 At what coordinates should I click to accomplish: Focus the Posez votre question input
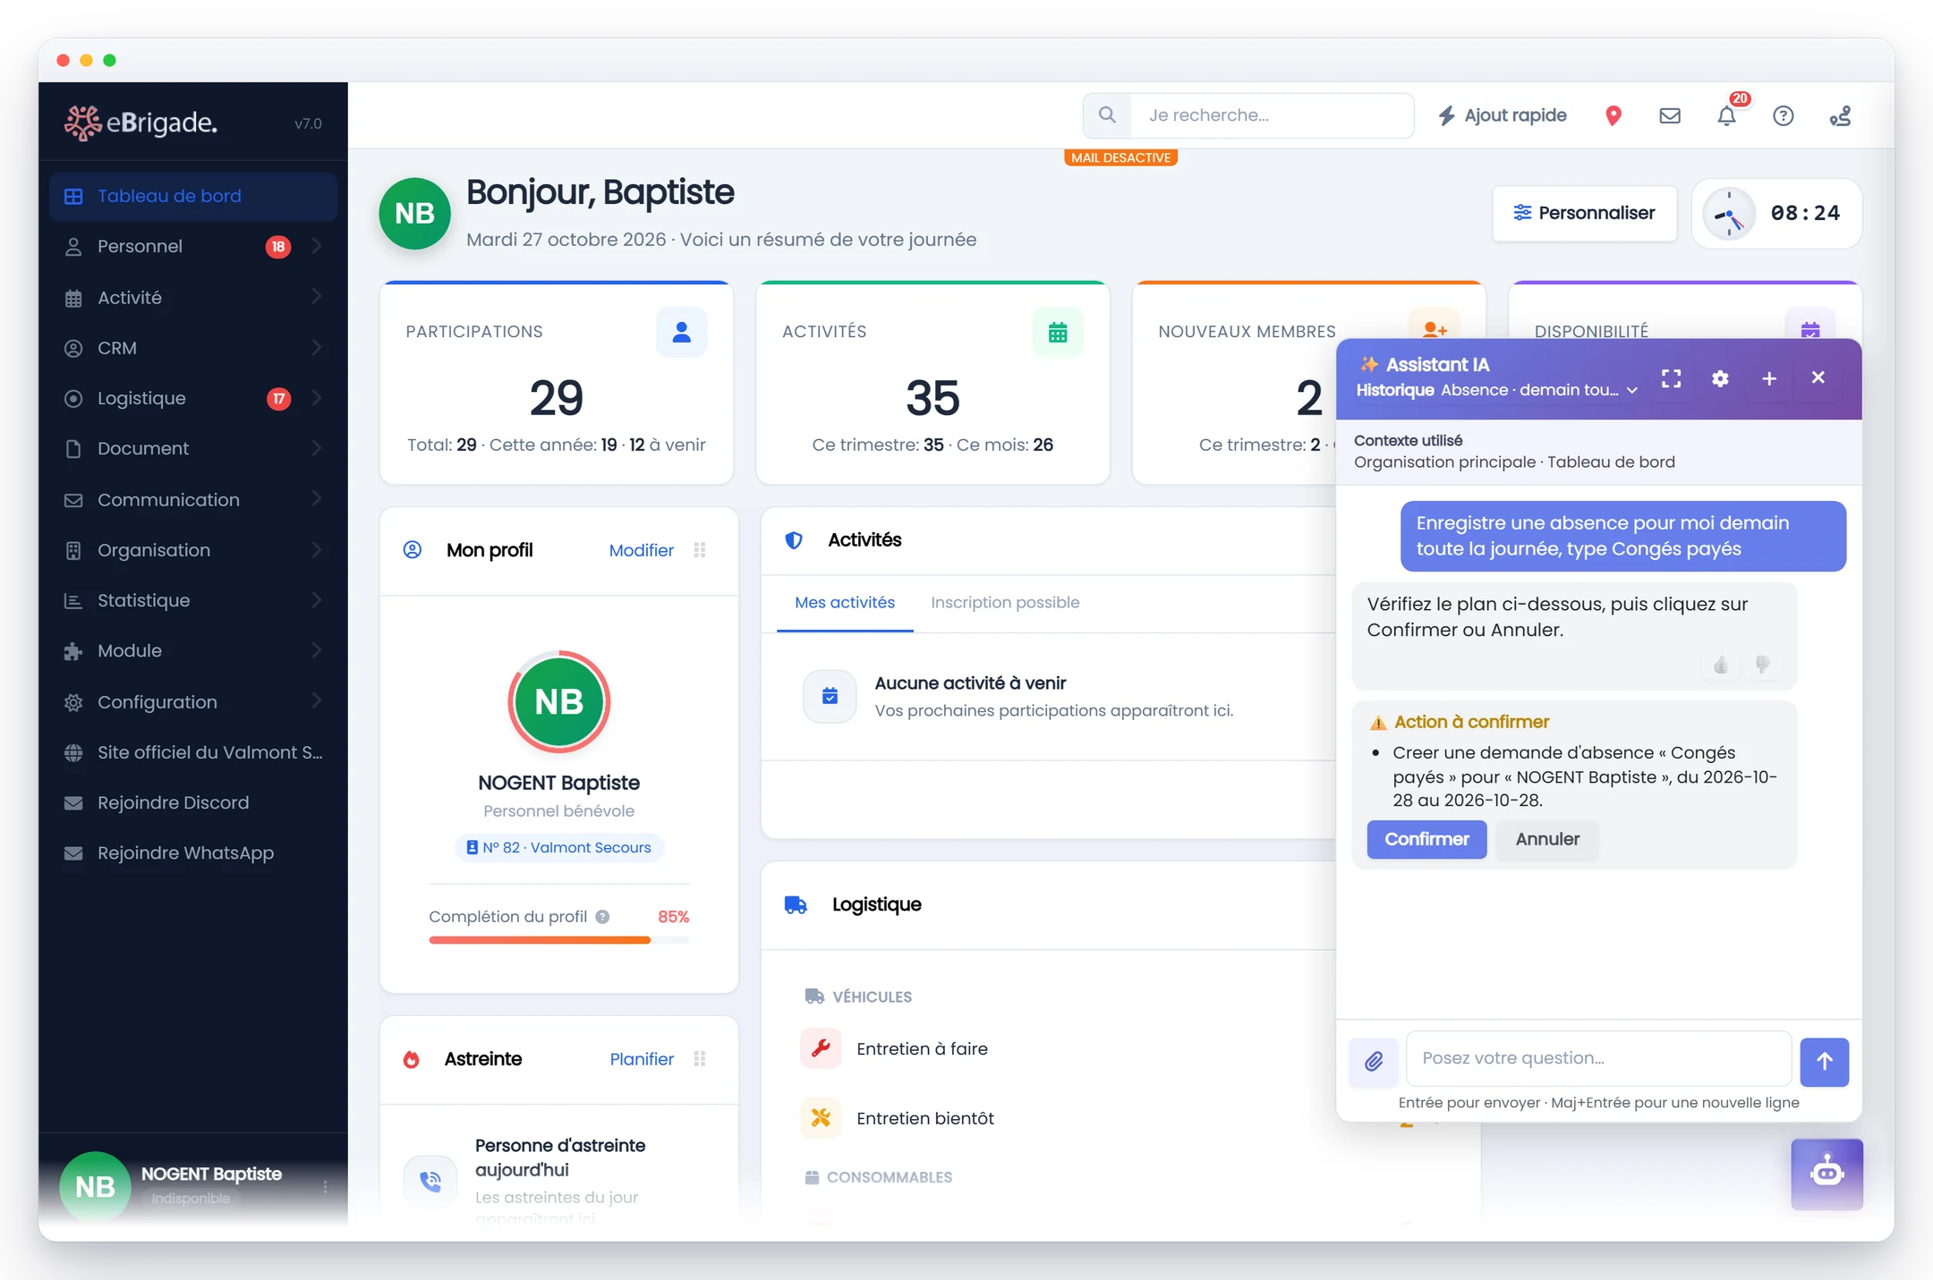[1598, 1058]
